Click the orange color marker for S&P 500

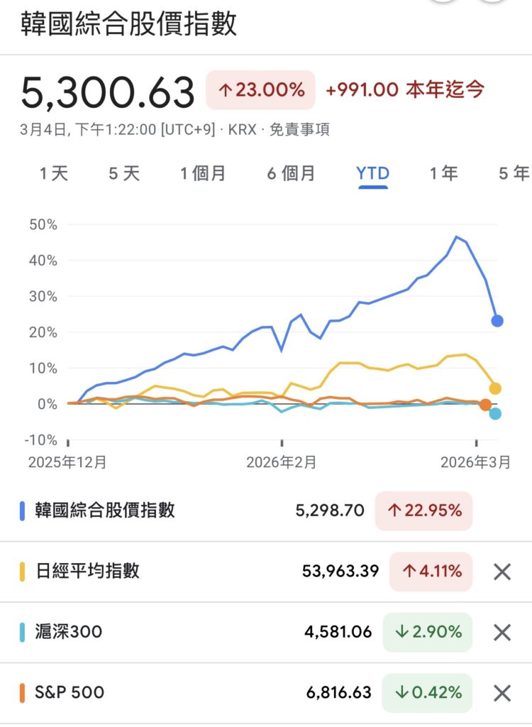tap(22, 692)
